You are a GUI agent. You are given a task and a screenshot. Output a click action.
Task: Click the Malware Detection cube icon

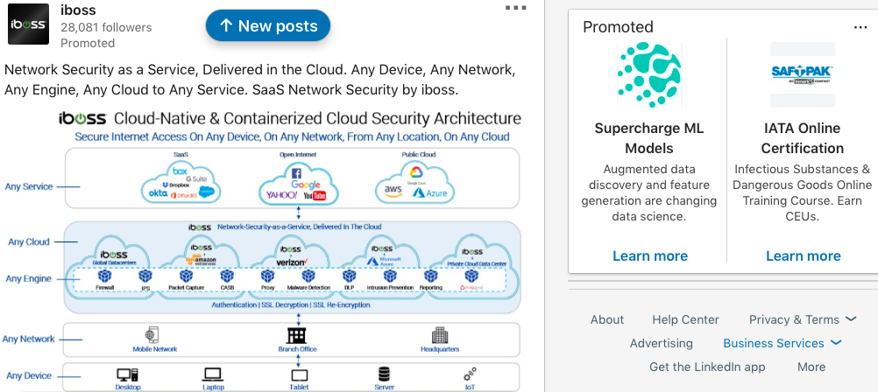(308, 276)
